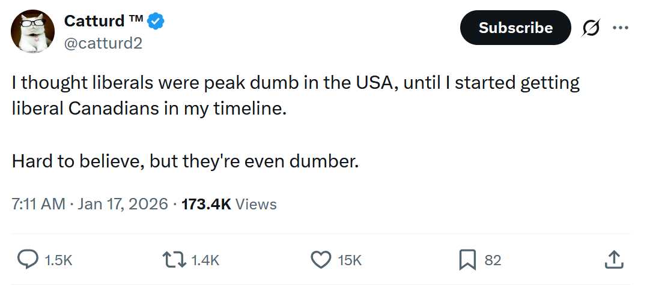Viewport: 647px width, 285px height.
Task: Reply to the tweet via speech bubble icon
Action: (27, 259)
